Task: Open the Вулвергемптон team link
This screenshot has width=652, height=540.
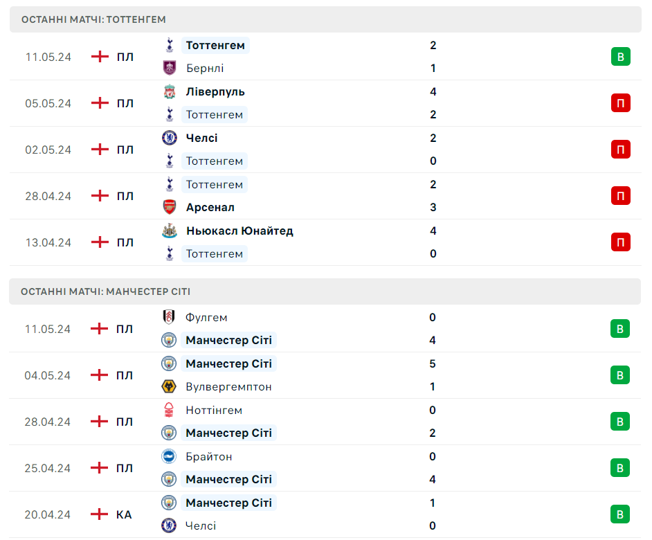Action: pyautogui.click(x=228, y=387)
